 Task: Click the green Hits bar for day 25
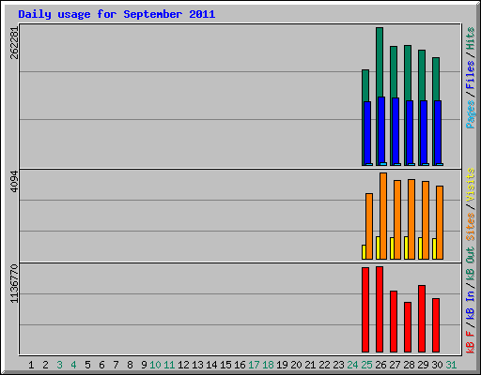click(365, 85)
